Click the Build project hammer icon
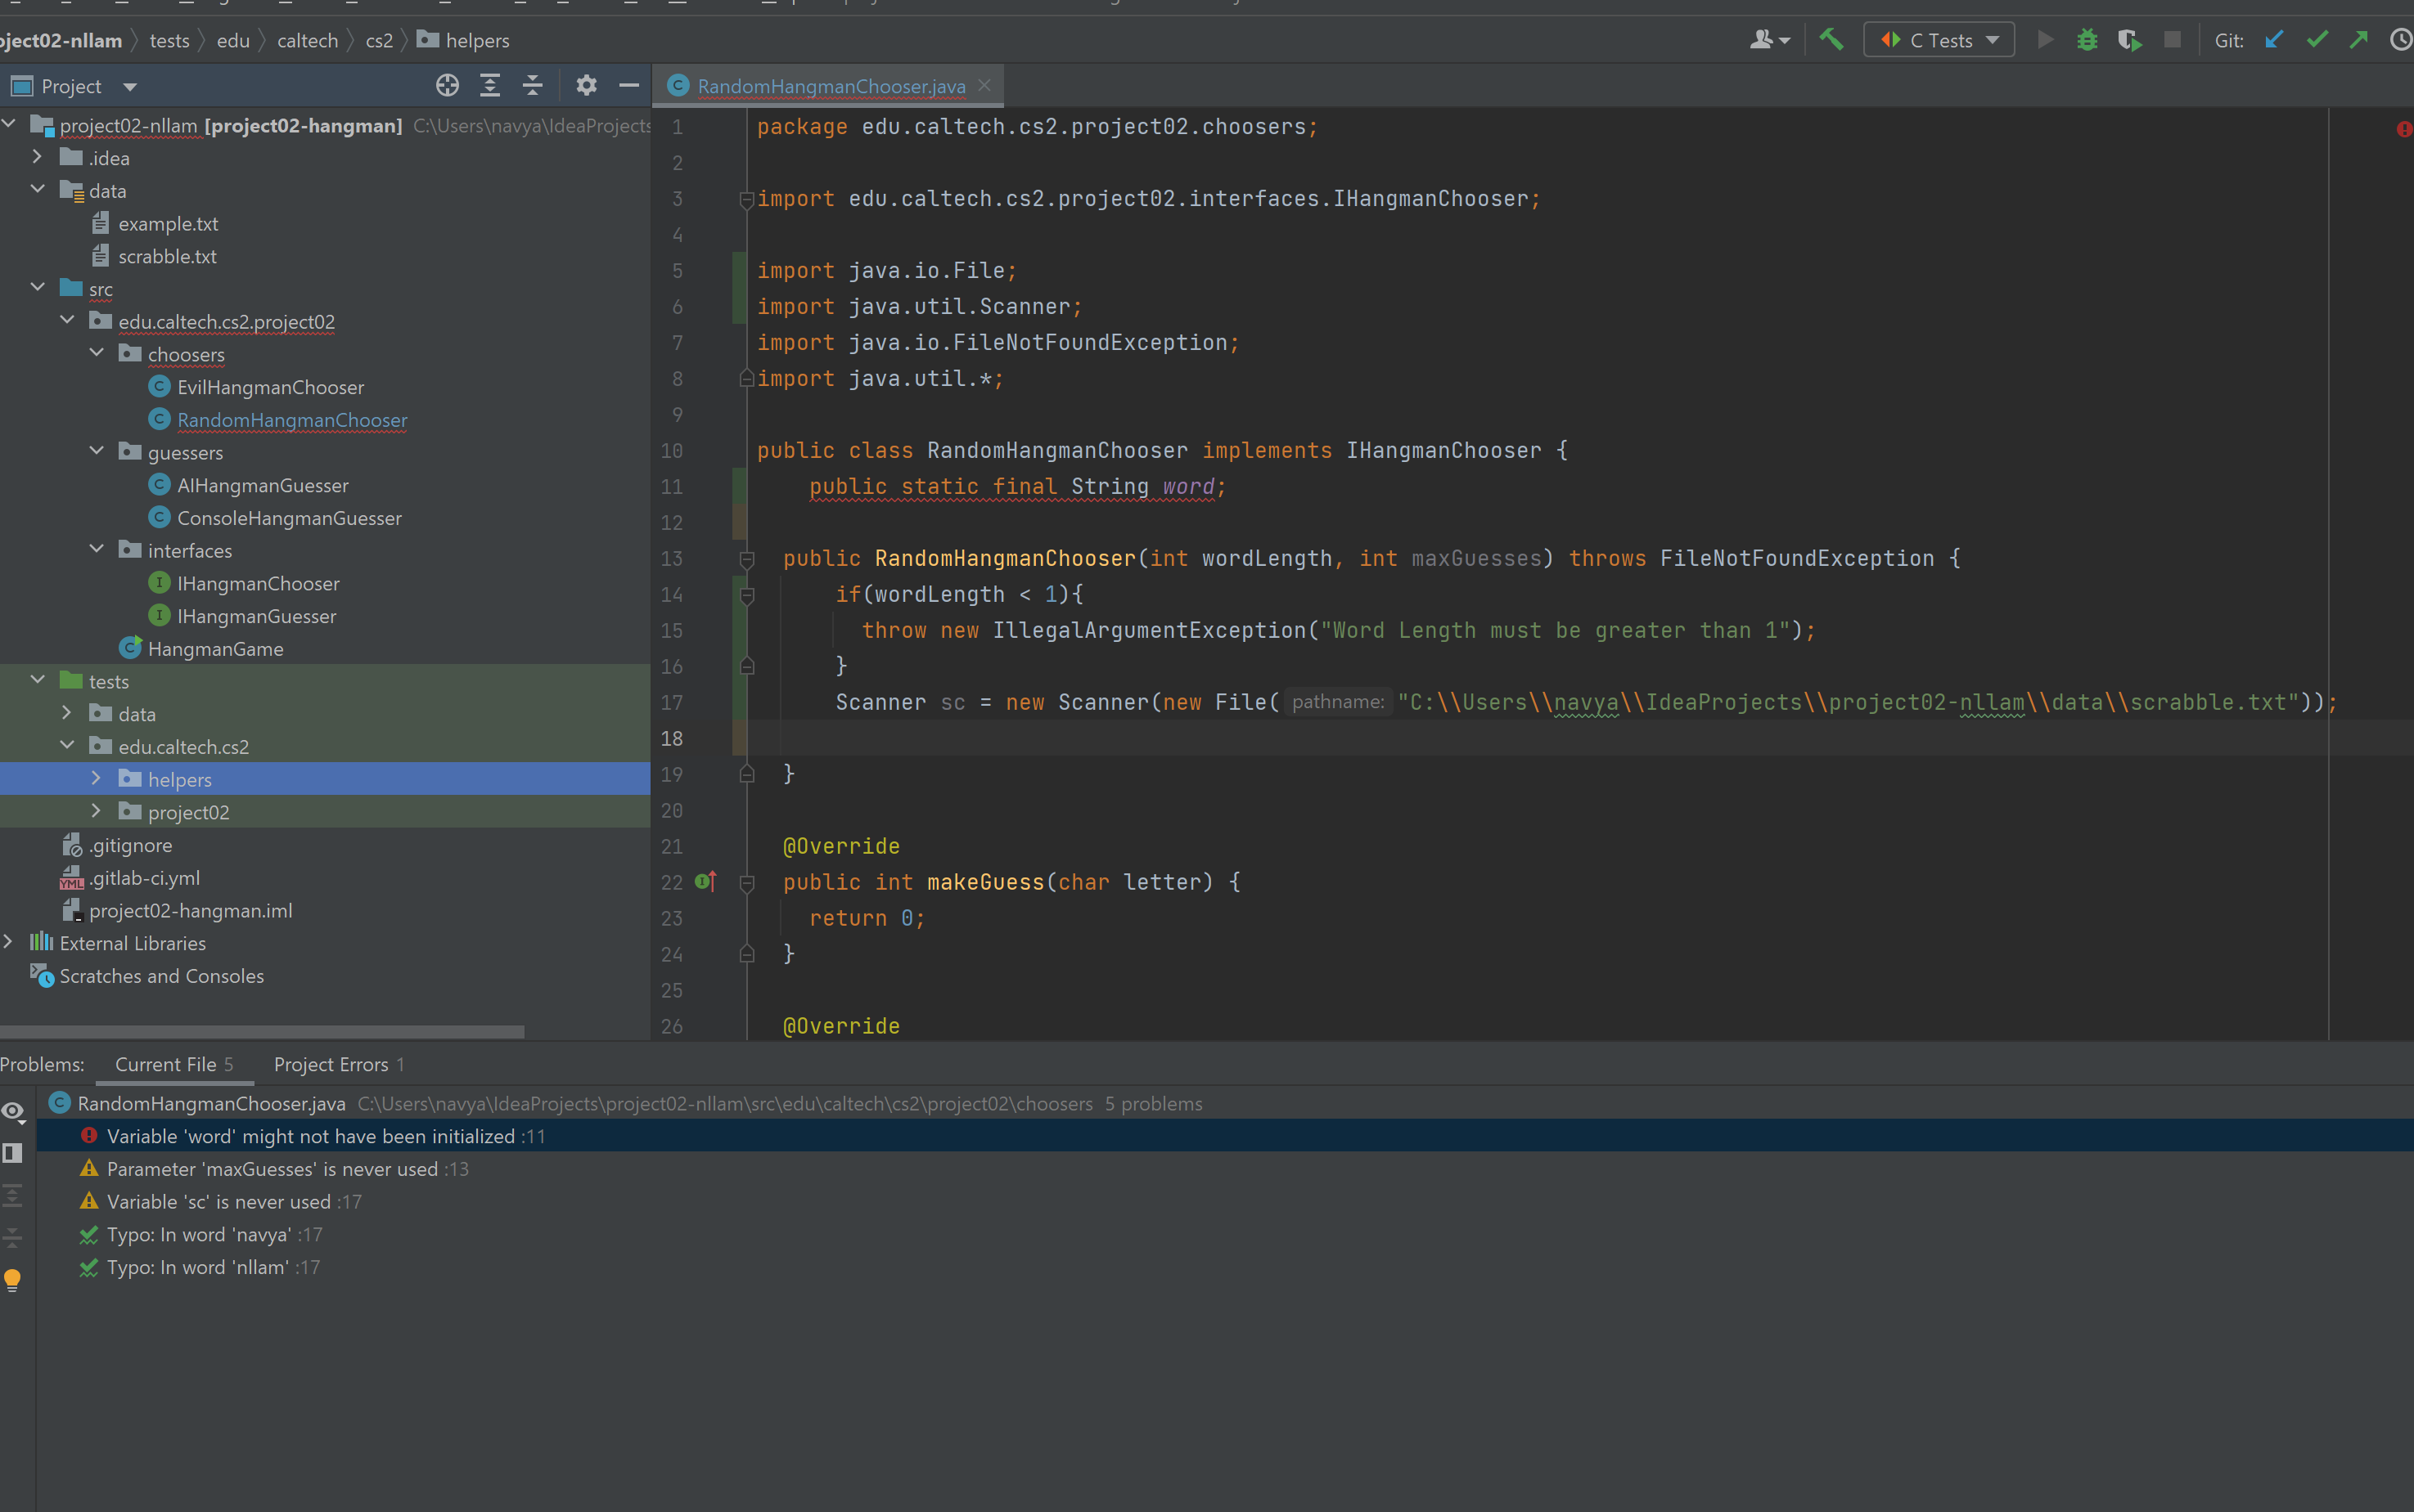This screenshot has width=2414, height=1512. point(1831,40)
